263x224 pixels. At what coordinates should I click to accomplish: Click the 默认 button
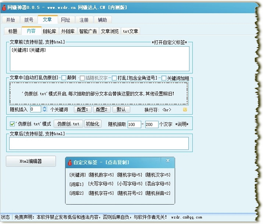tap(121, 109)
